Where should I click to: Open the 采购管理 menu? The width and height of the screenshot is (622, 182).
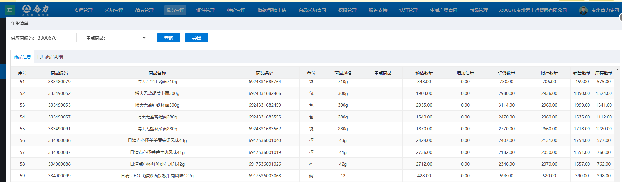114,10
